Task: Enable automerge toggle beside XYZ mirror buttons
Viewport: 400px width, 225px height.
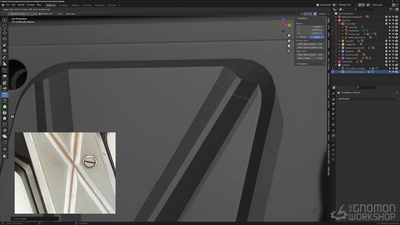Action: coord(315,14)
